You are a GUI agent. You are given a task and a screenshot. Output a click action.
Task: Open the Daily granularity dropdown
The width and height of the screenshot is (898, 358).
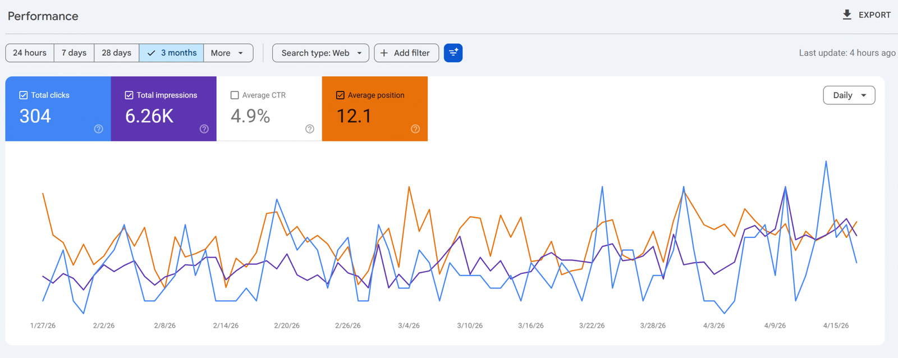tap(849, 95)
